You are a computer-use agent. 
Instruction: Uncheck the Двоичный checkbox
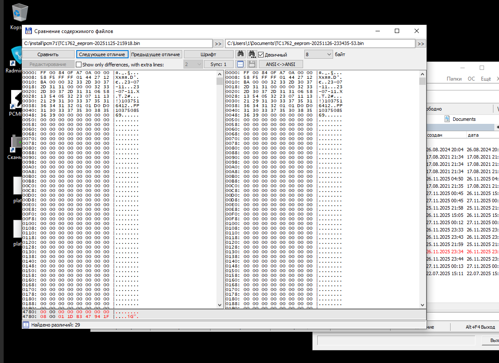(x=261, y=54)
